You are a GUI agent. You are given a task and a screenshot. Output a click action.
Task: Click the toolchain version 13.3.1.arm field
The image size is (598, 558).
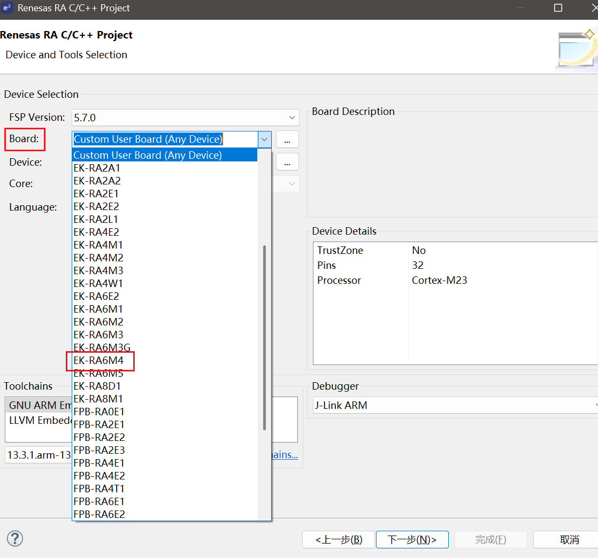(x=39, y=455)
